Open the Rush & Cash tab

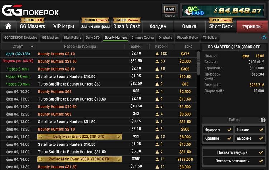tap(127, 26)
